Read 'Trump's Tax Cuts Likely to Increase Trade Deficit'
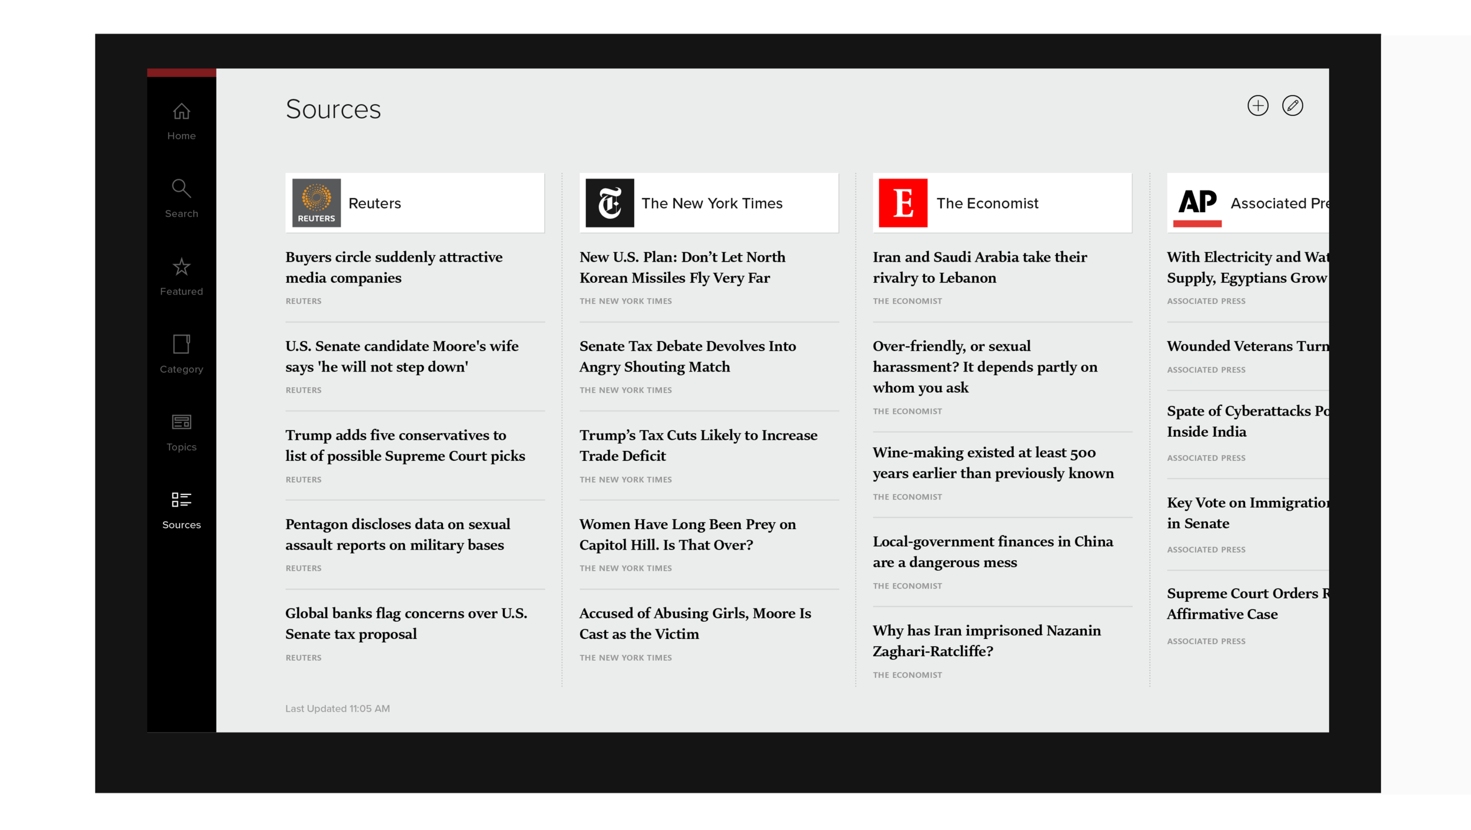 pos(698,446)
